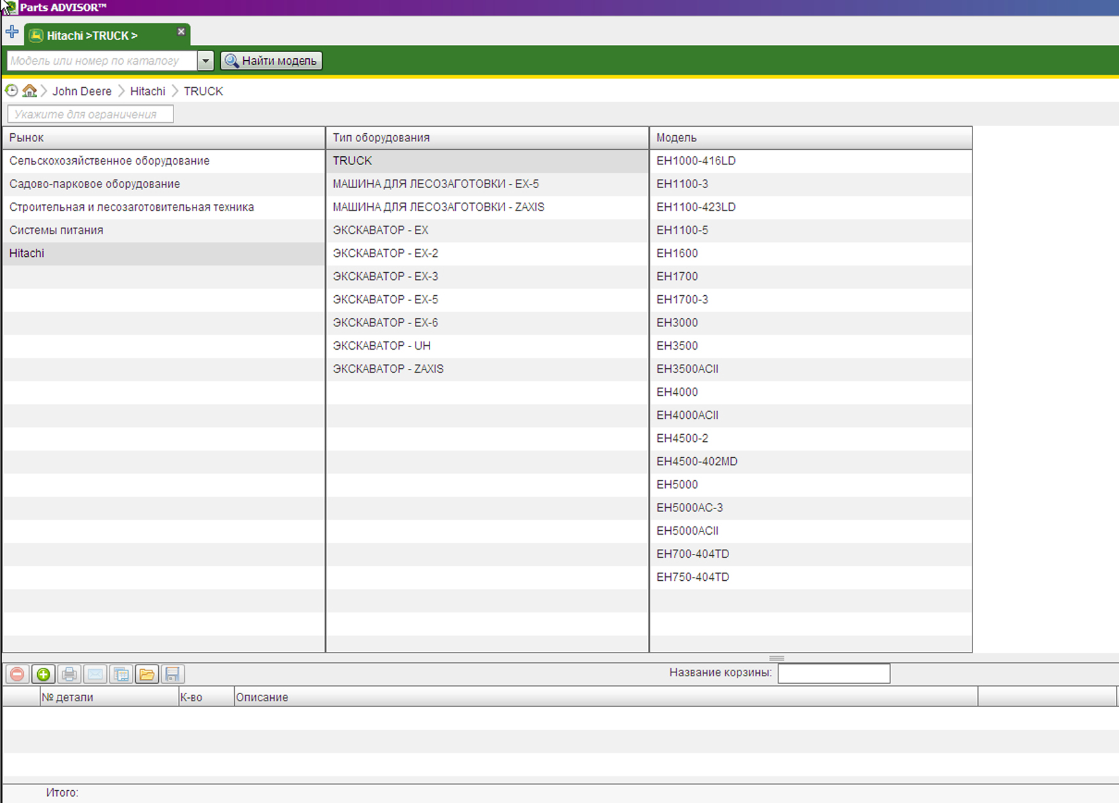Add a new tab with plus icon
The height and width of the screenshot is (803, 1119).
click(x=12, y=32)
